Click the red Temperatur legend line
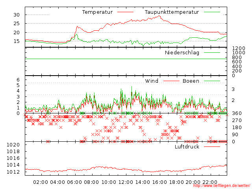The width and height of the screenshot is (252, 189). 125,12
